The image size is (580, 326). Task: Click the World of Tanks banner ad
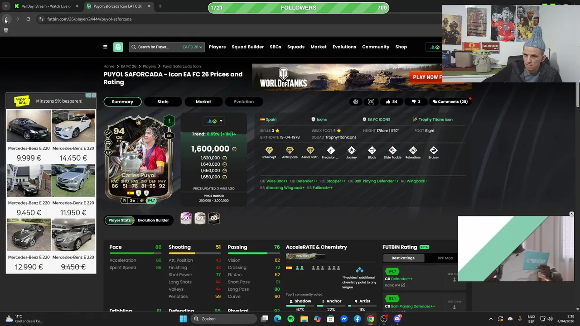347,77
